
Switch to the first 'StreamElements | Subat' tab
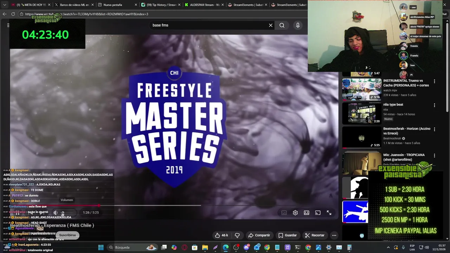[248, 5]
